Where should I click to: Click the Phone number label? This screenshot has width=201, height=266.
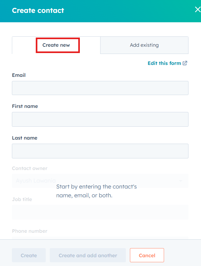(29, 231)
